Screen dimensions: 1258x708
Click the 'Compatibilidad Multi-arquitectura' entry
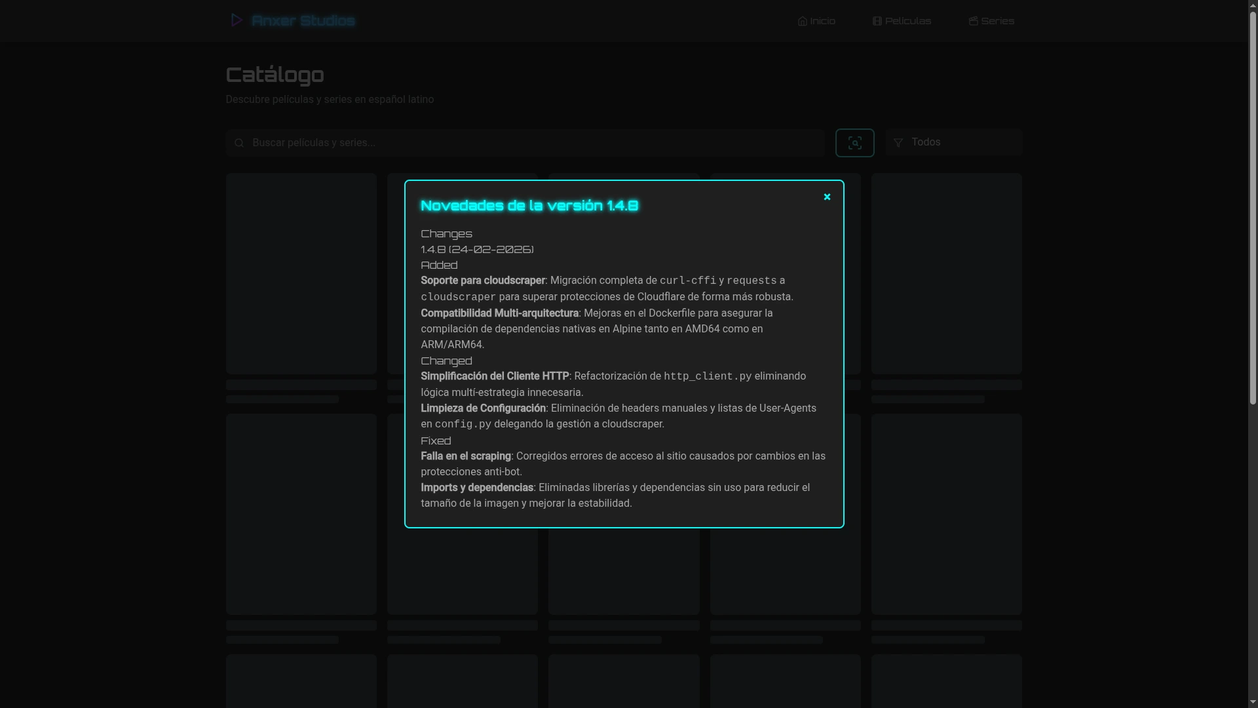(499, 313)
